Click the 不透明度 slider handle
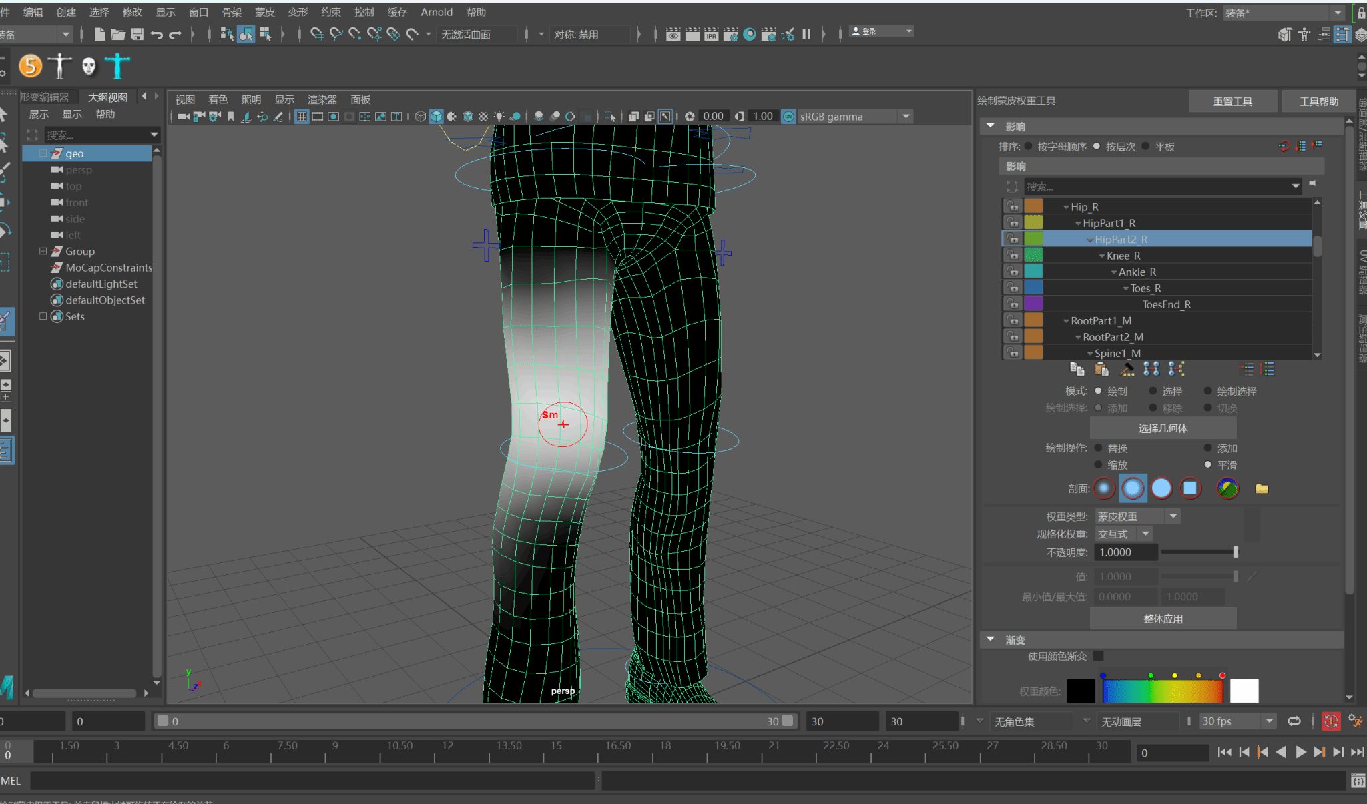Screen dimensions: 1367x804 coord(1236,552)
